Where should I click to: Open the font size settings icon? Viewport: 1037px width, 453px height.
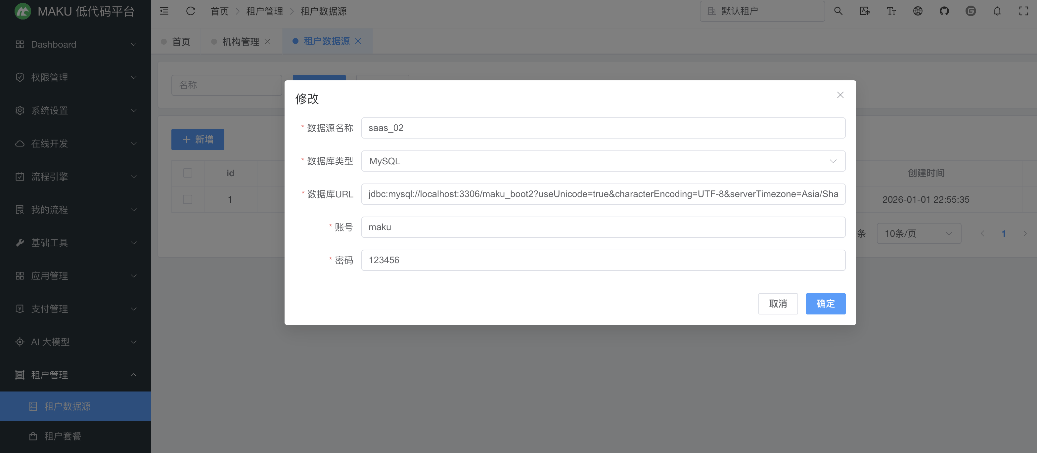891,11
